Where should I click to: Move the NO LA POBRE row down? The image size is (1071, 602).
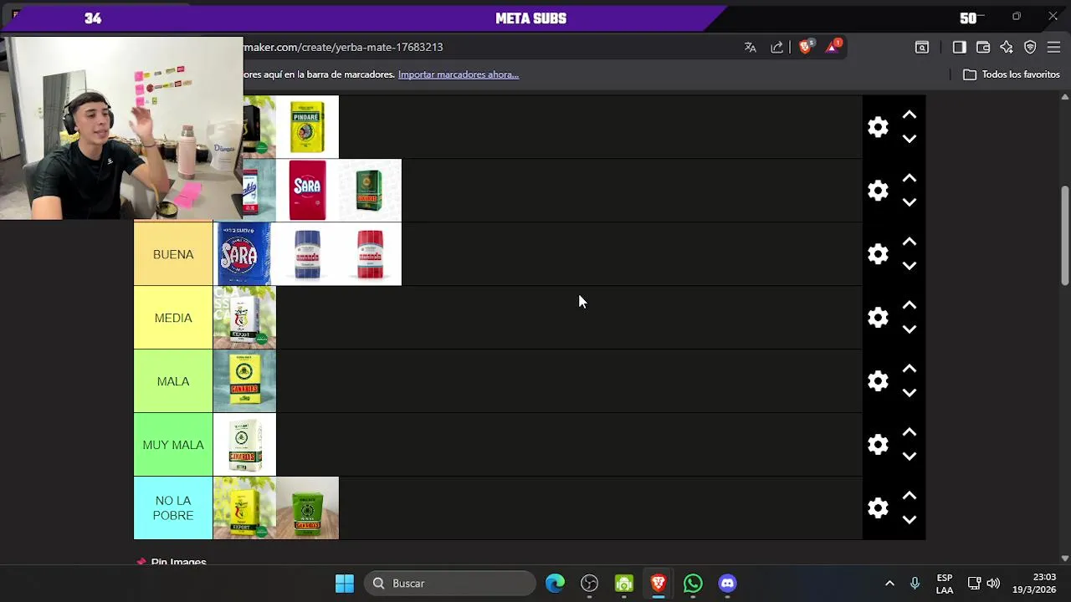pos(910,520)
